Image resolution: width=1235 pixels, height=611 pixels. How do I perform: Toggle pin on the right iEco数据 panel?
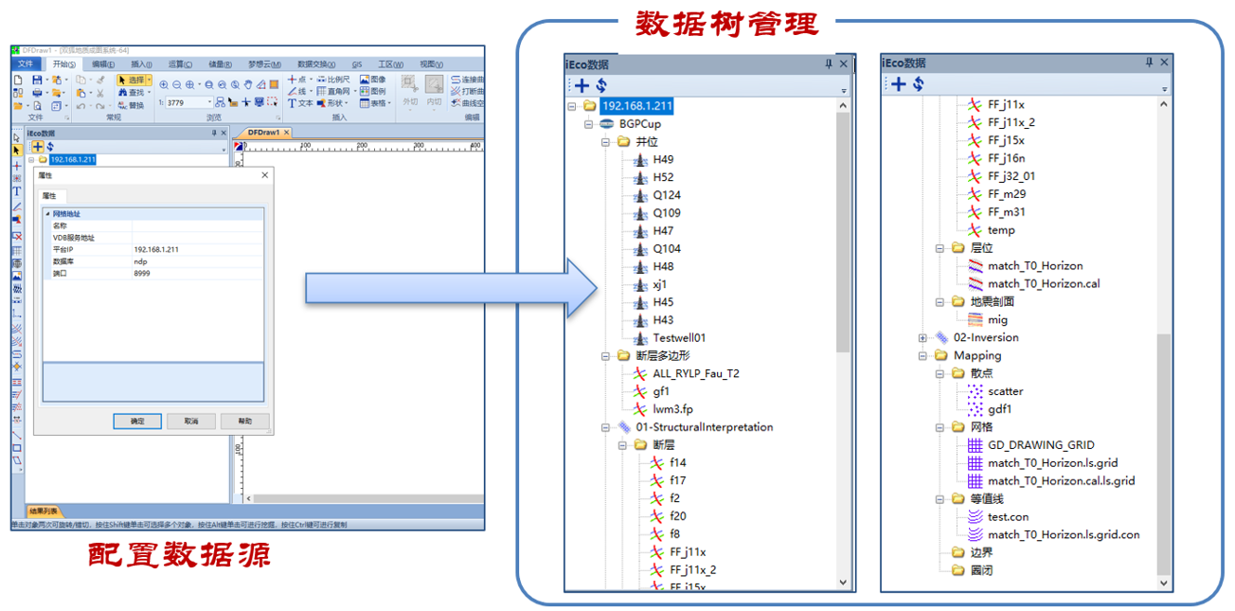pos(1149,63)
